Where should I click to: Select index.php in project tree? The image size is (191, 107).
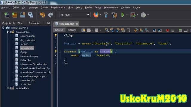(x=26, y=60)
